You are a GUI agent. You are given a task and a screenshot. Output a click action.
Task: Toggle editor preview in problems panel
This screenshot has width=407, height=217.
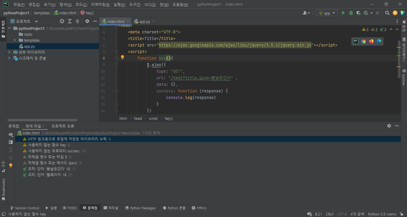click(x=11, y=142)
